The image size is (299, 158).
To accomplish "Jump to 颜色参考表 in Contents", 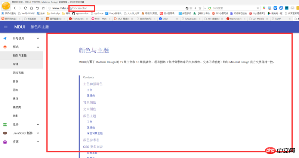I will [91, 140].
